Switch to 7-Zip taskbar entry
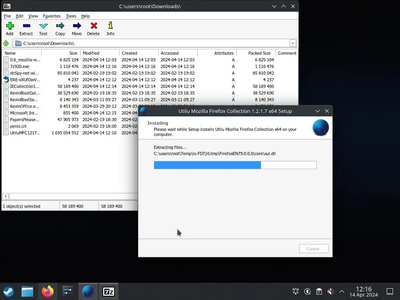 tap(109, 291)
